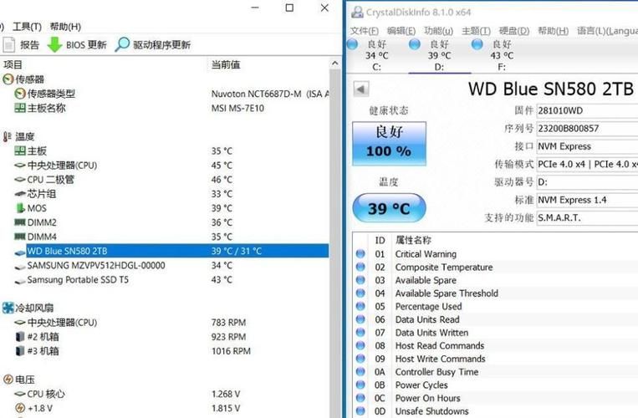The height and width of the screenshot is (418, 638).
Task: Click the blue status circle for Critical Warning
Action: [361, 254]
